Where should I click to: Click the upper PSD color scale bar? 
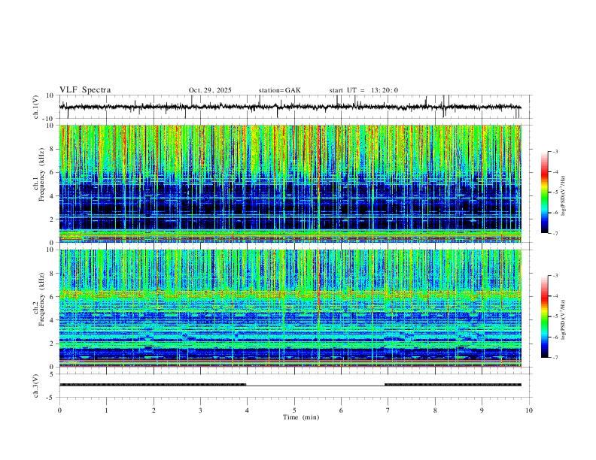tap(545, 192)
